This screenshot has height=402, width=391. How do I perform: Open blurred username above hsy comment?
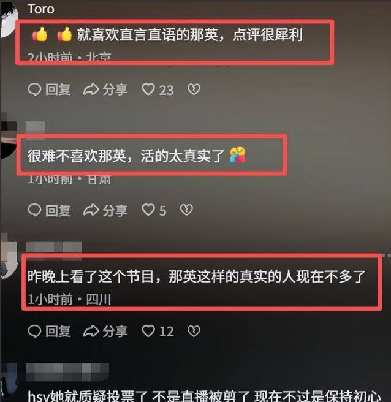pyautogui.click(x=67, y=372)
